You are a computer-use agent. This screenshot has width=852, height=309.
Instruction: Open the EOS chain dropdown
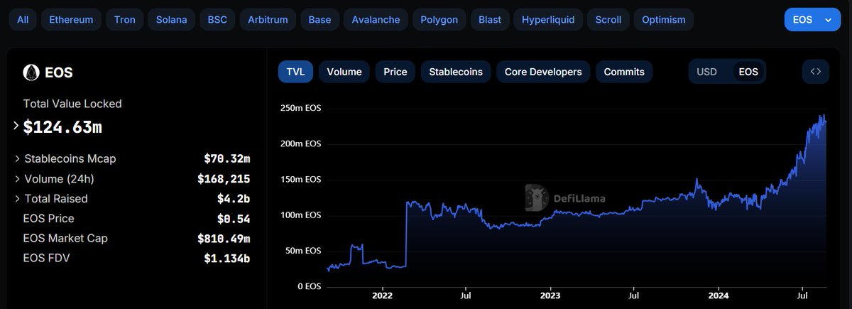pos(812,20)
